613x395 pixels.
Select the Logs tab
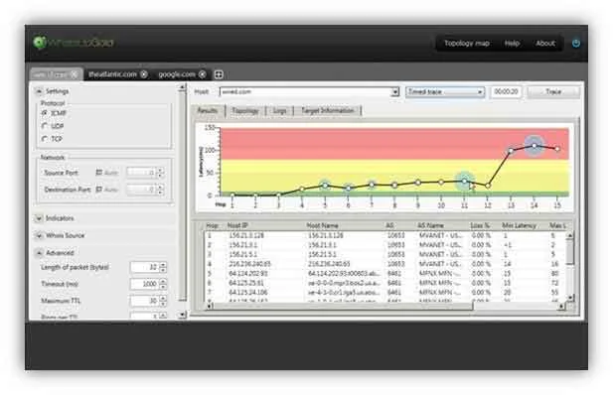point(279,110)
